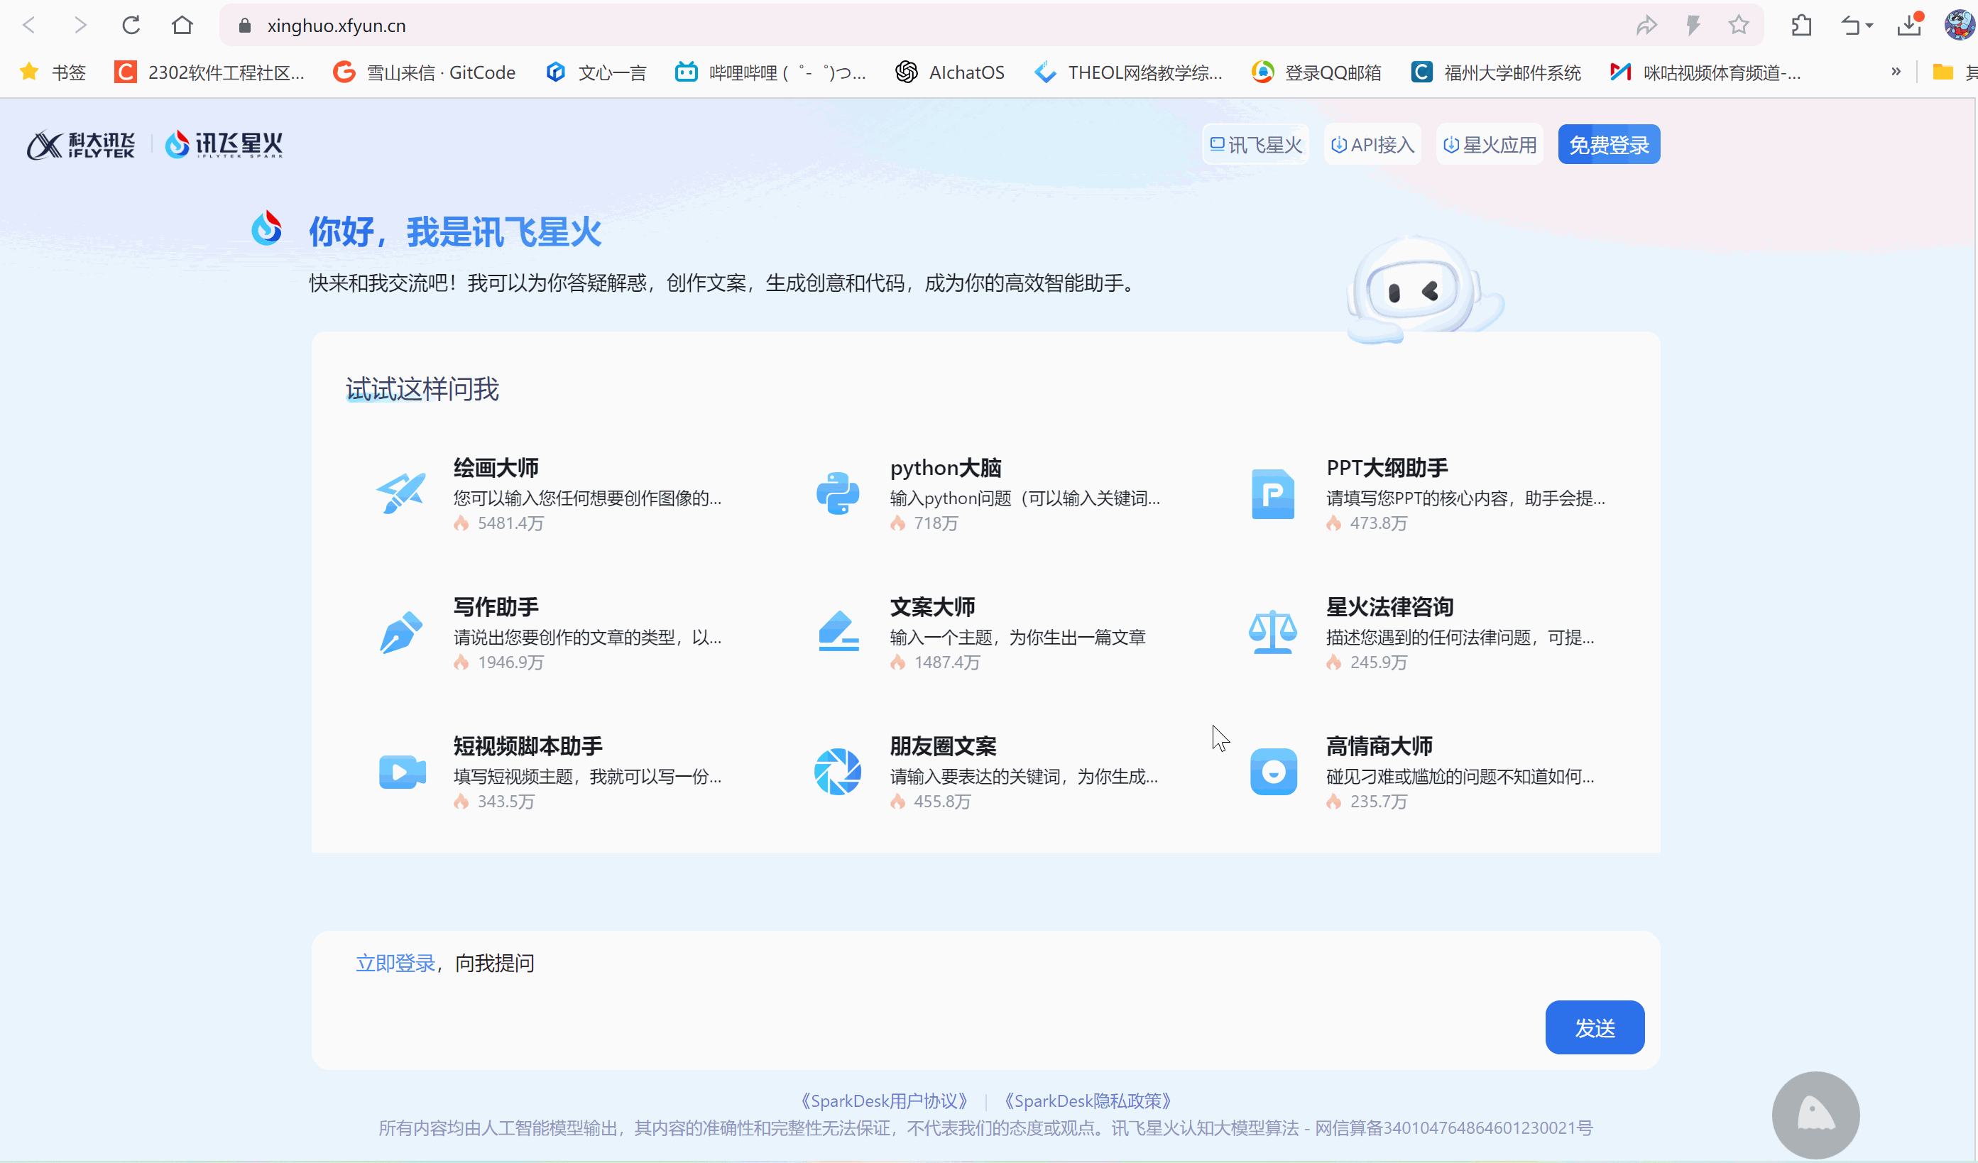
Task: Click the floating grey round assistant button
Action: pos(1815,1114)
